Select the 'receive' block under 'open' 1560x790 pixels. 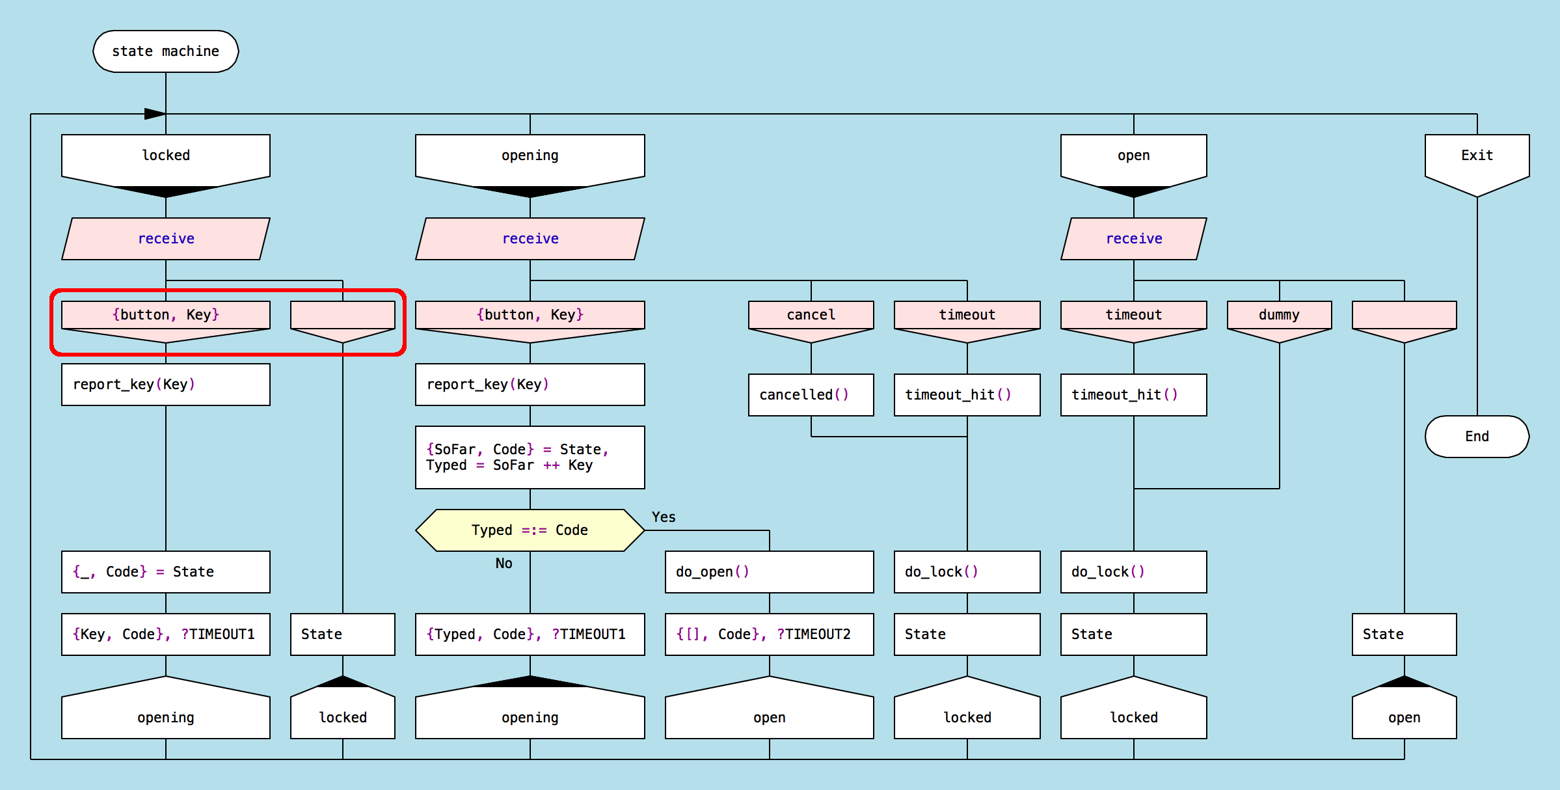coord(1133,239)
